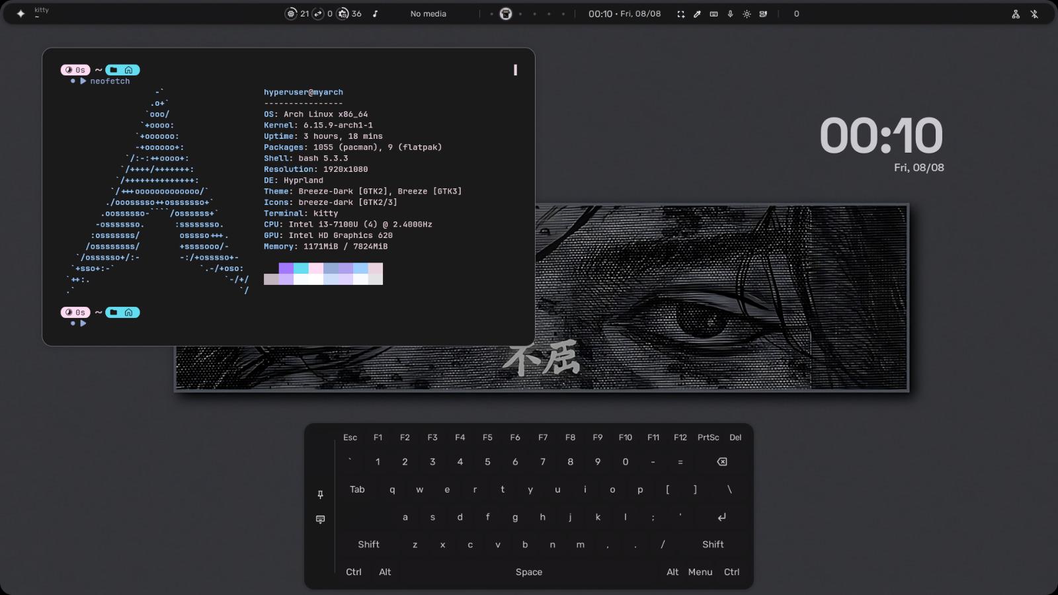Pin the on-screen keyboard with pin icon

coord(320,495)
